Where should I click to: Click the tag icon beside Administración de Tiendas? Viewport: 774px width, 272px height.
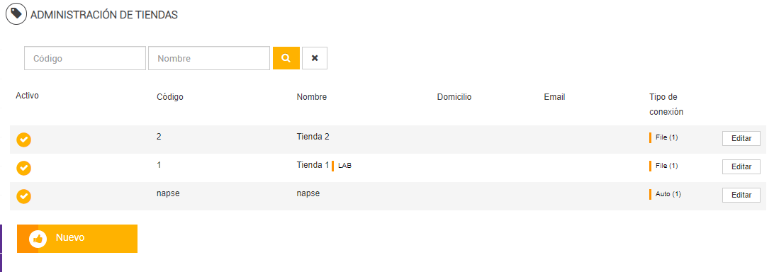click(x=16, y=14)
